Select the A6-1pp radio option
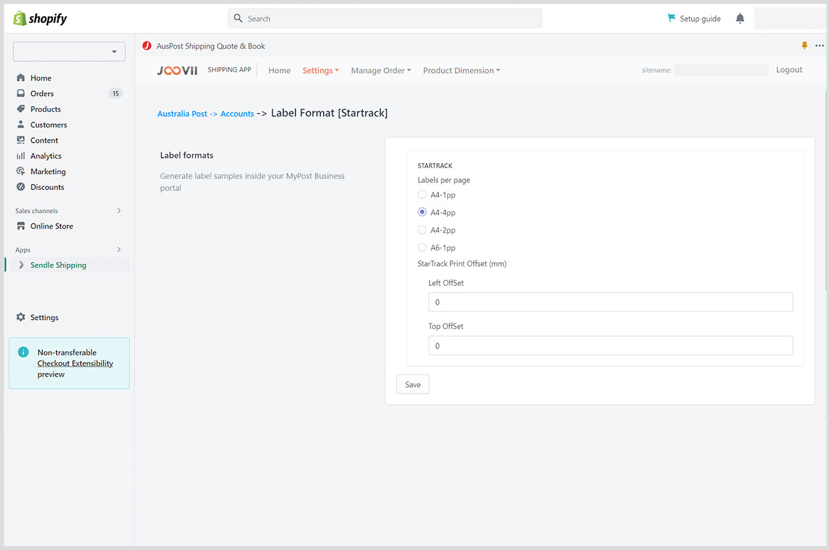This screenshot has height=550, width=829. pyautogui.click(x=423, y=247)
